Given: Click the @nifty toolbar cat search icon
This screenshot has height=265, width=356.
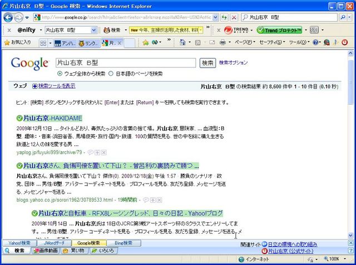Looking at the screenshot, I should [107, 30].
